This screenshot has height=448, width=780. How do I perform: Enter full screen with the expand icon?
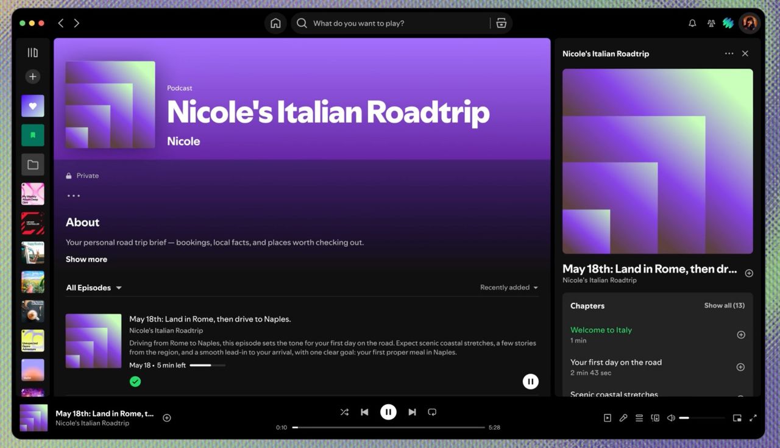pyautogui.click(x=753, y=418)
